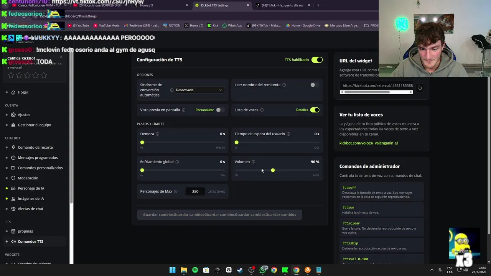491x276 pixels.
Task: Rate KickBot with the fifth star
Action: point(44,75)
